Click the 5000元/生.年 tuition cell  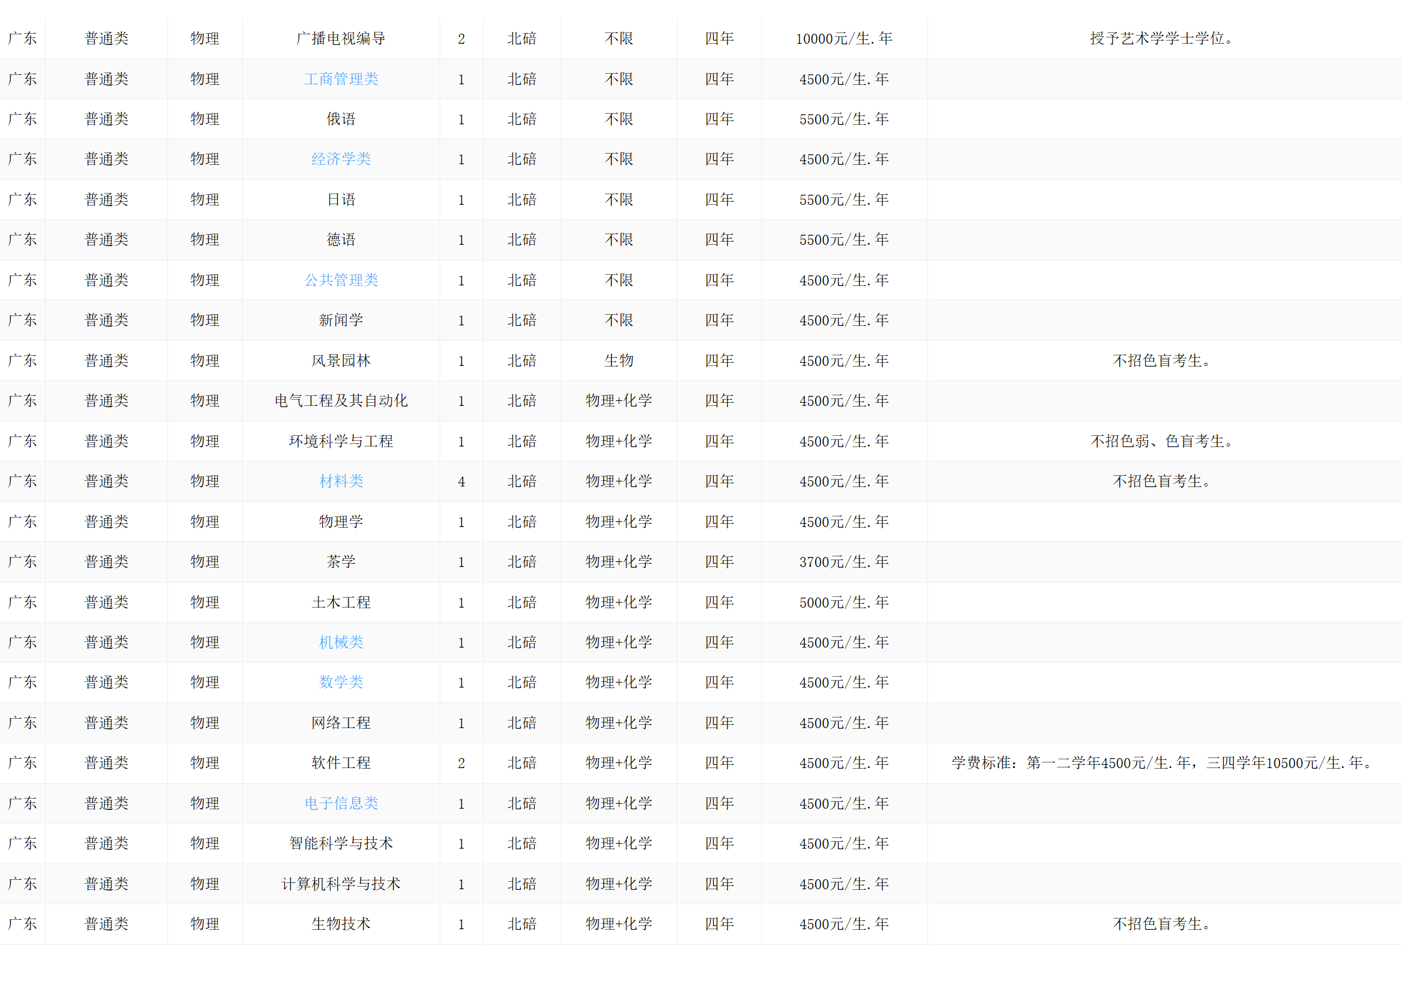(x=844, y=603)
